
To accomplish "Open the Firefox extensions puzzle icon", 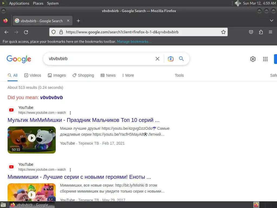I will (261, 32).
